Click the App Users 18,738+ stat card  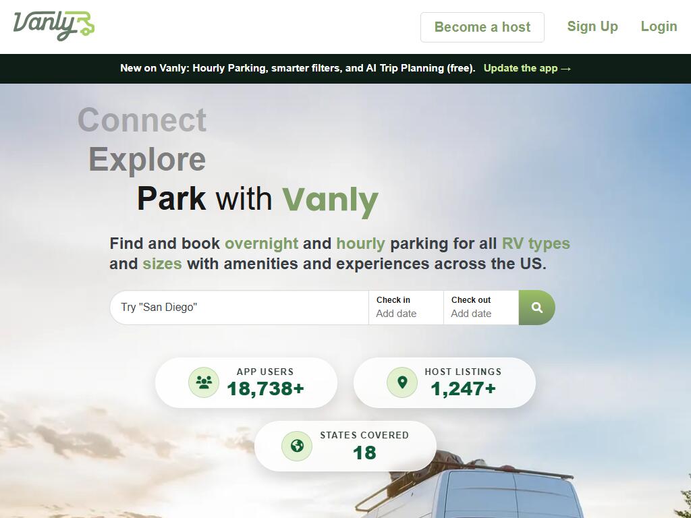[x=246, y=383]
